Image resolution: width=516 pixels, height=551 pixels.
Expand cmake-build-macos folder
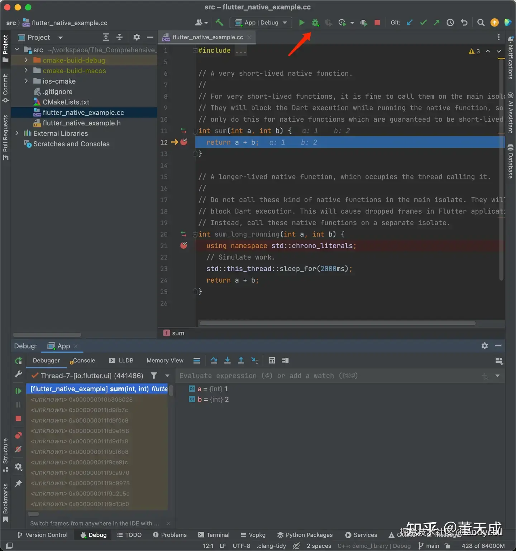tap(26, 71)
